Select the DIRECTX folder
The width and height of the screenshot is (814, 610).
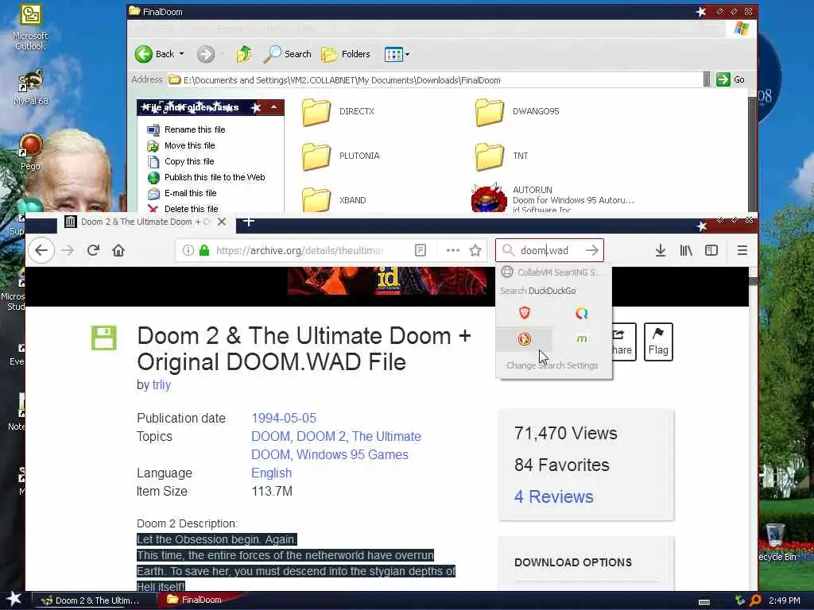[337, 111]
